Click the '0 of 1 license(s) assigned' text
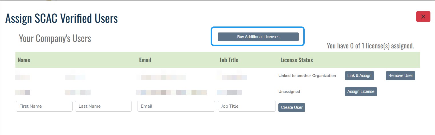The image size is (435, 135). (370, 46)
